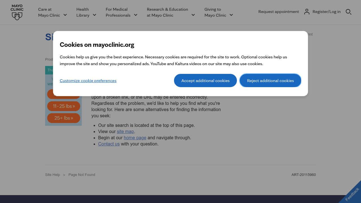Viewport: 361px width, 203px height.
Task: Open the search magnifier icon
Action: click(x=348, y=12)
